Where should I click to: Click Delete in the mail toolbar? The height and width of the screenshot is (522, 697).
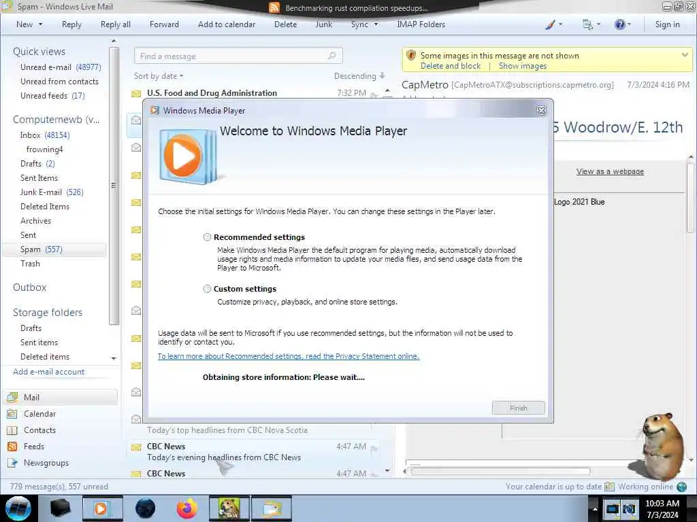pyautogui.click(x=285, y=24)
